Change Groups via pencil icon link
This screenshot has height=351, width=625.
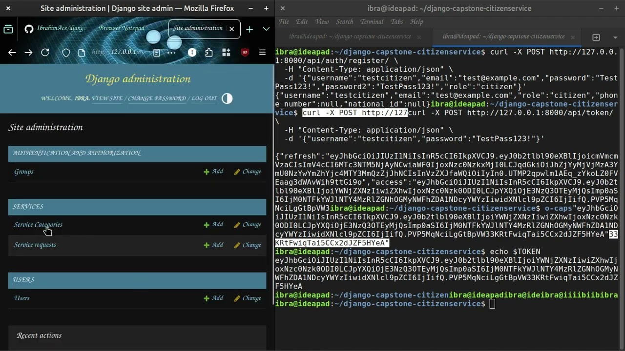coord(248,172)
